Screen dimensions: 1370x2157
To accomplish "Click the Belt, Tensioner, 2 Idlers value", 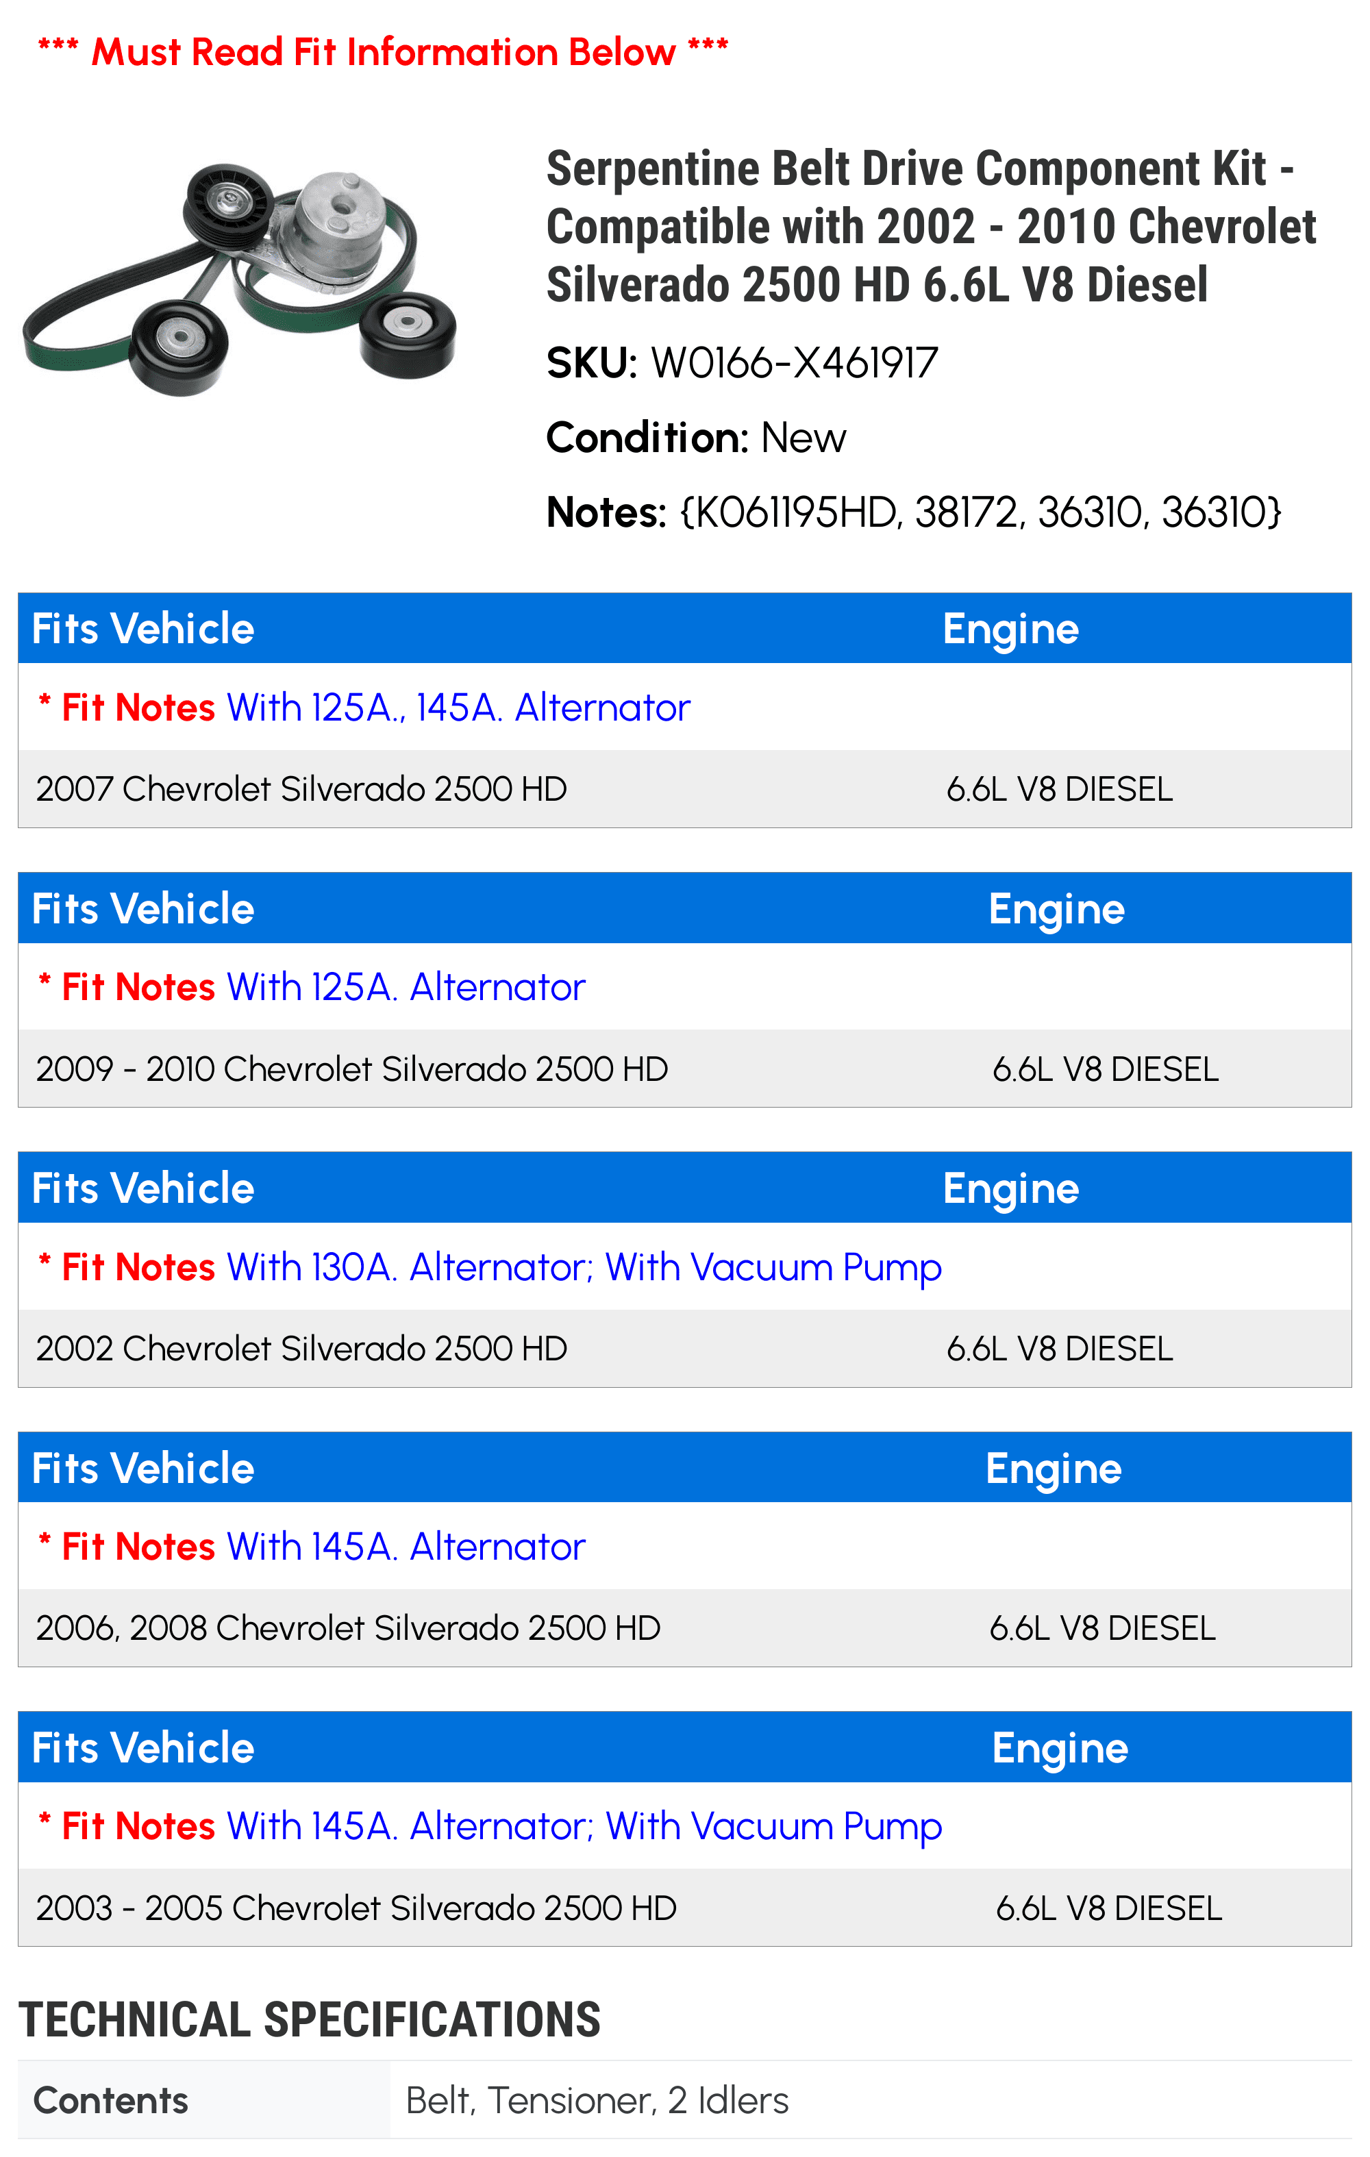I will coord(597,2101).
